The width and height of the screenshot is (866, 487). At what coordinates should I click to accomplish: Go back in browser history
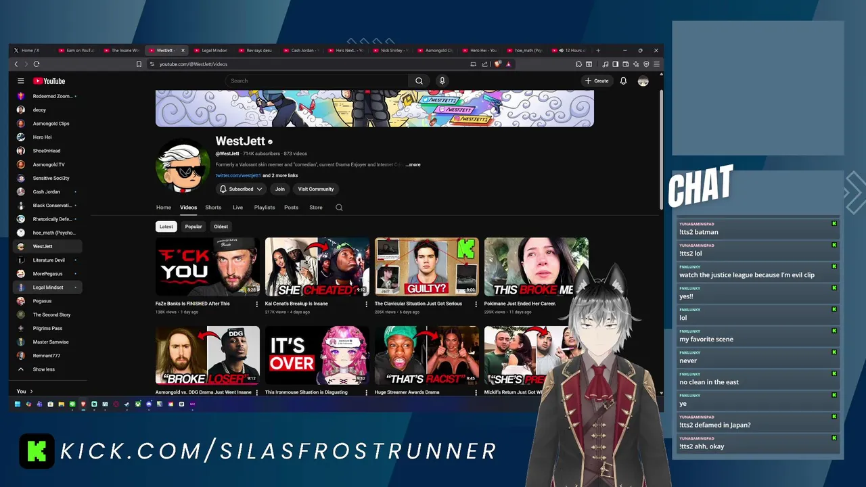point(16,64)
